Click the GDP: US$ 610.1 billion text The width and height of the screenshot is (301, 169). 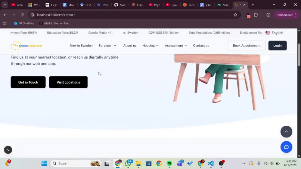163,33
